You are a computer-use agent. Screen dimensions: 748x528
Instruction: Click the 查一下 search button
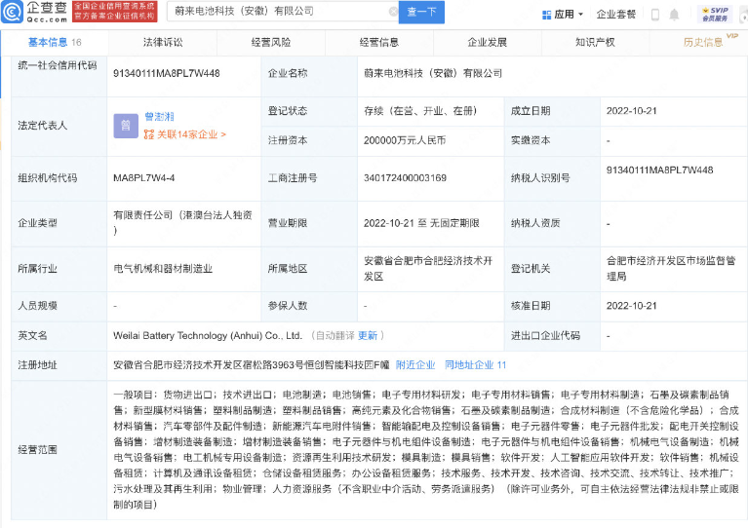421,12
